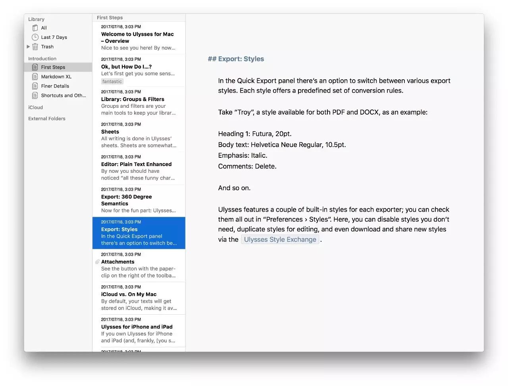
Task: Click the paperclip icon beside Attachments
Action: click(97, 262)
